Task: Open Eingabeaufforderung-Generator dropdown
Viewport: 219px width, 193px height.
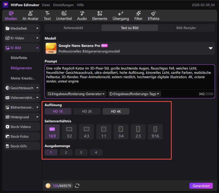Action: tap(76, 94)
